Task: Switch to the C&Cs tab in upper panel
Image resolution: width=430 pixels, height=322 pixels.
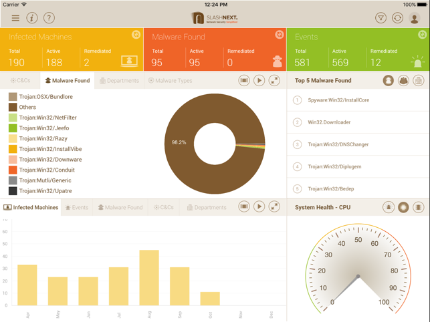Action: [20, 81]
